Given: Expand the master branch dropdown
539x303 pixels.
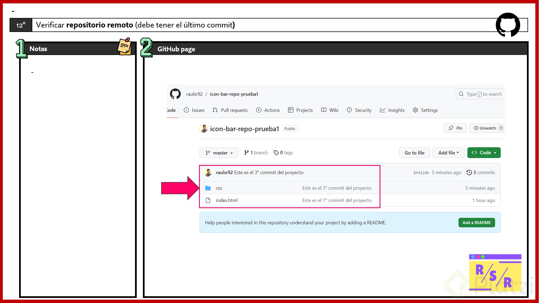Looking at the screenshot, I should 219,153.
